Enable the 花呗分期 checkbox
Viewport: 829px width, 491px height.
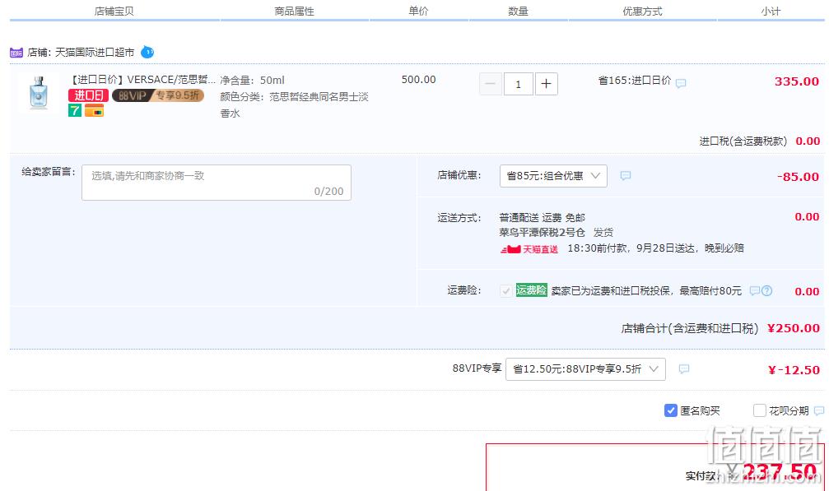[759, 410]
